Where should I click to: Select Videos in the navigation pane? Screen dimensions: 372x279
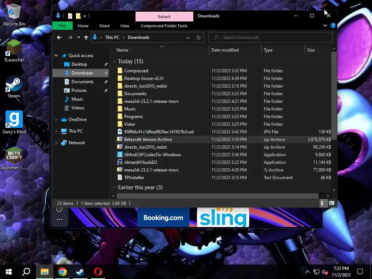coord(78,108)
